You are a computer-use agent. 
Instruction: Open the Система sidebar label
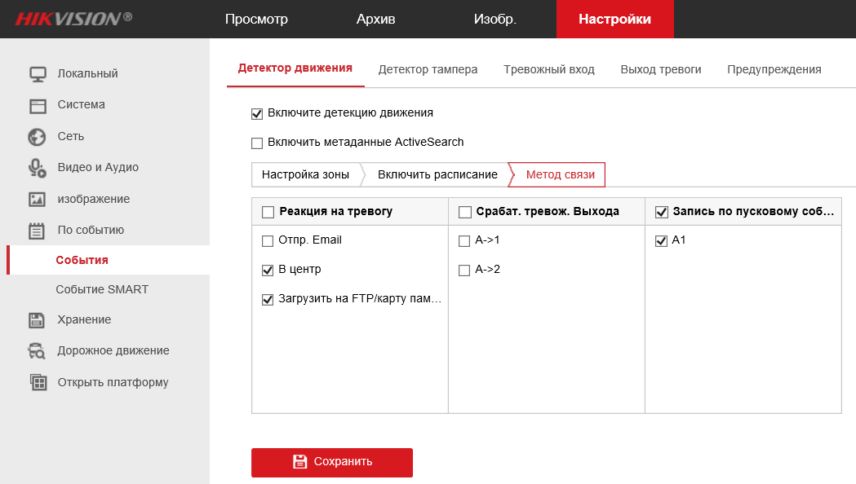[x=82, y=104]
